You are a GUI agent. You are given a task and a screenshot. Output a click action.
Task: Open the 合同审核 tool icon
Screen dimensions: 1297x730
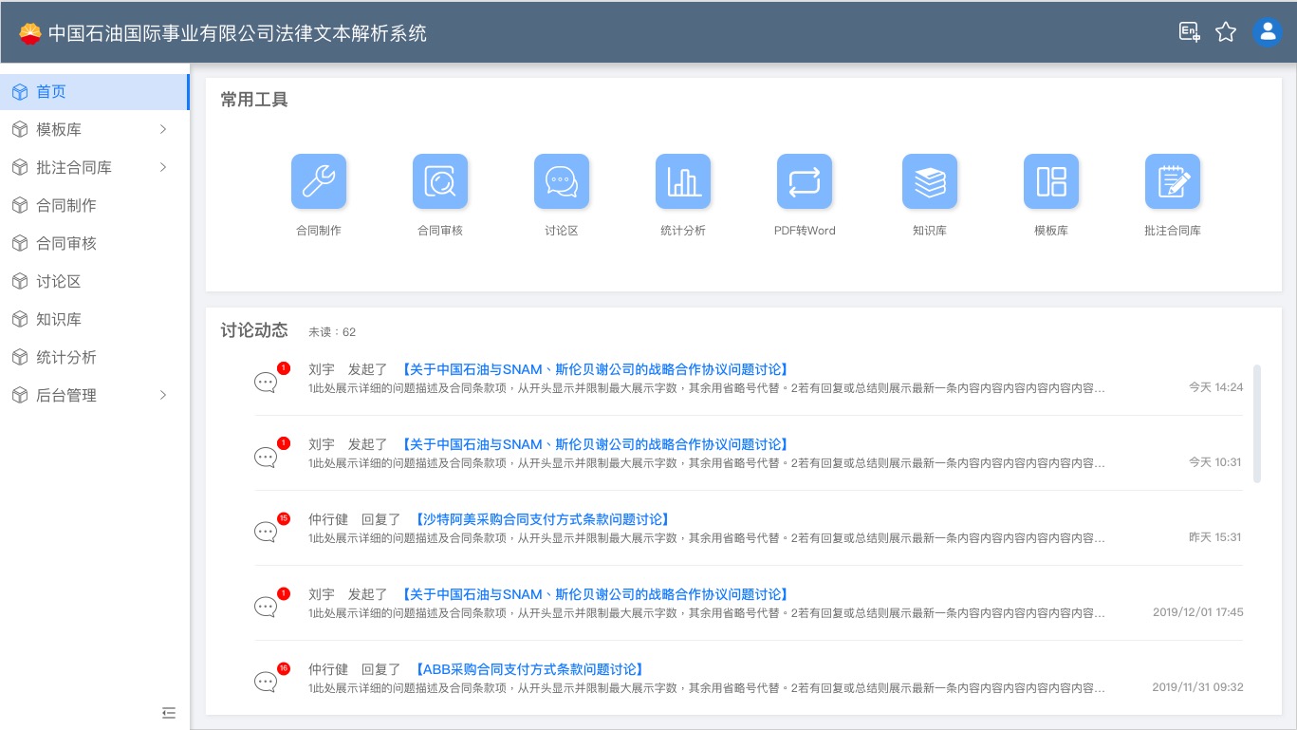[x=440, y=181]
